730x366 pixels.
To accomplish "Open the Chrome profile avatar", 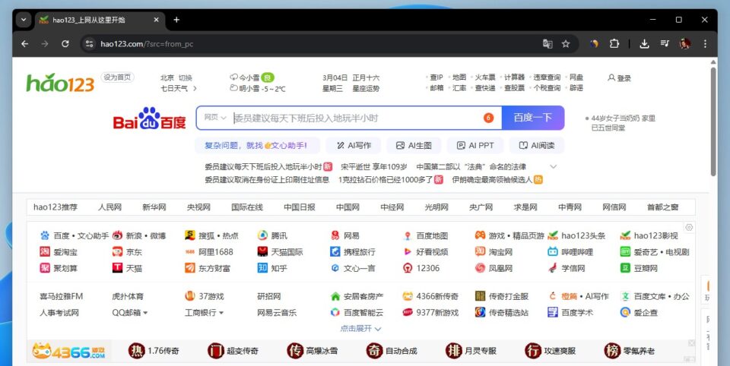I will pos(685,44).
